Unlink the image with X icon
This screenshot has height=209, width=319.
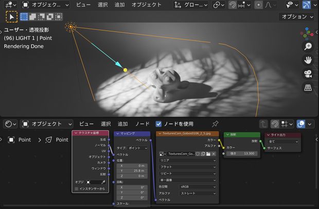[x=214, y=154]
